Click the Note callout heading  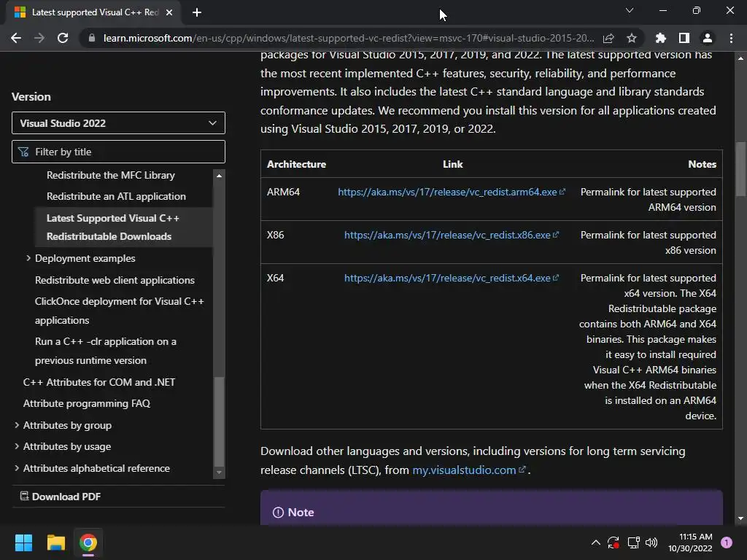tap(301, 513)
